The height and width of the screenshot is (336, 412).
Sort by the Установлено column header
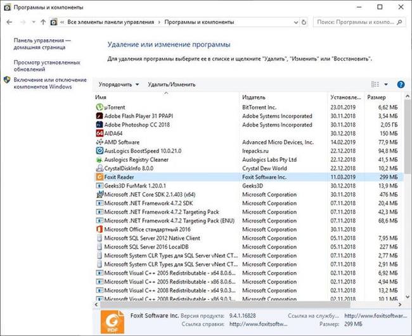(x=345, y=97)
